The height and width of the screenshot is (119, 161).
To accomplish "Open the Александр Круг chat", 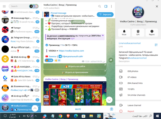I will (x=20, y=20).
